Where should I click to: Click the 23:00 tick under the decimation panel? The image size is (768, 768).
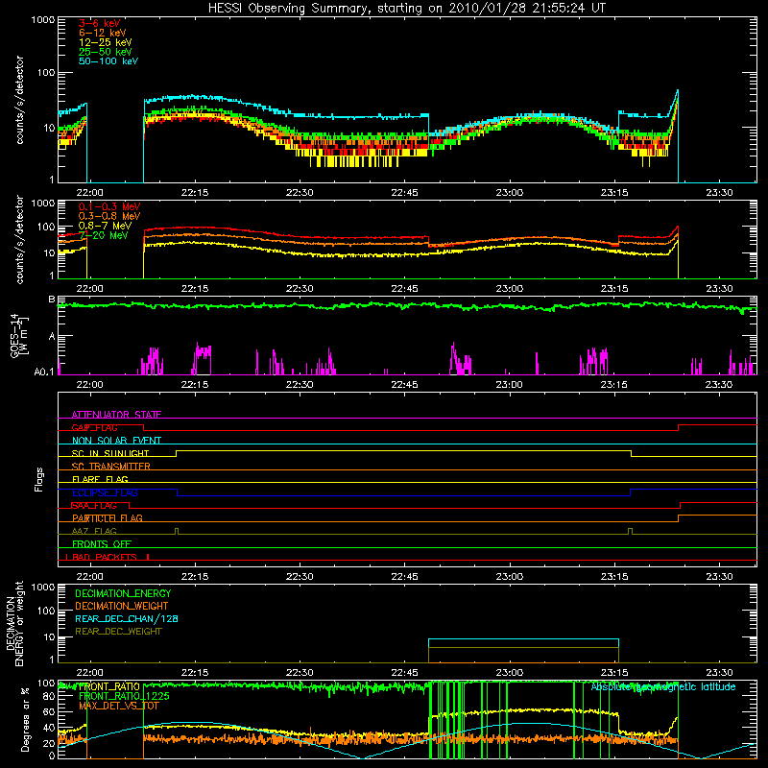point(510,673)
